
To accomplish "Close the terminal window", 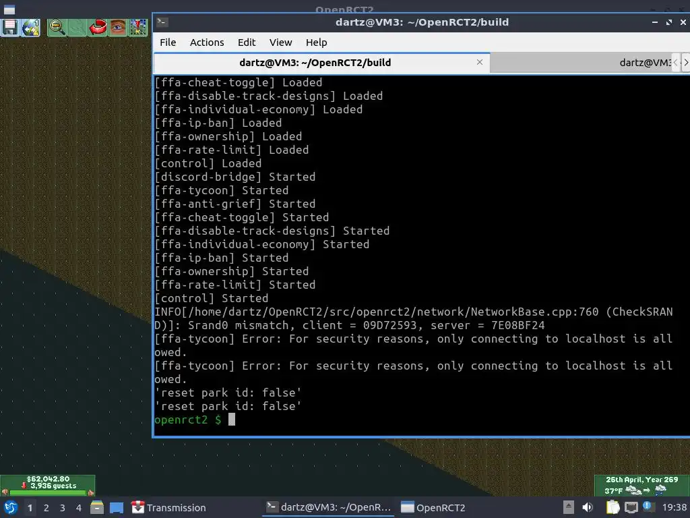I will pyautogui.click(x=683, y=22).
